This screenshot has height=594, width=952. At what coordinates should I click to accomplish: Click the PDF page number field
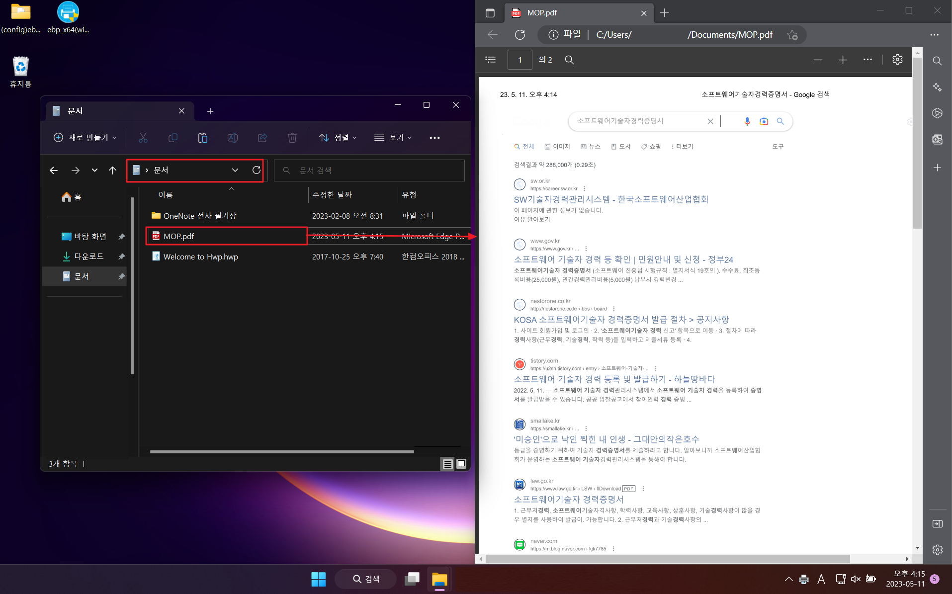(519, 60)
